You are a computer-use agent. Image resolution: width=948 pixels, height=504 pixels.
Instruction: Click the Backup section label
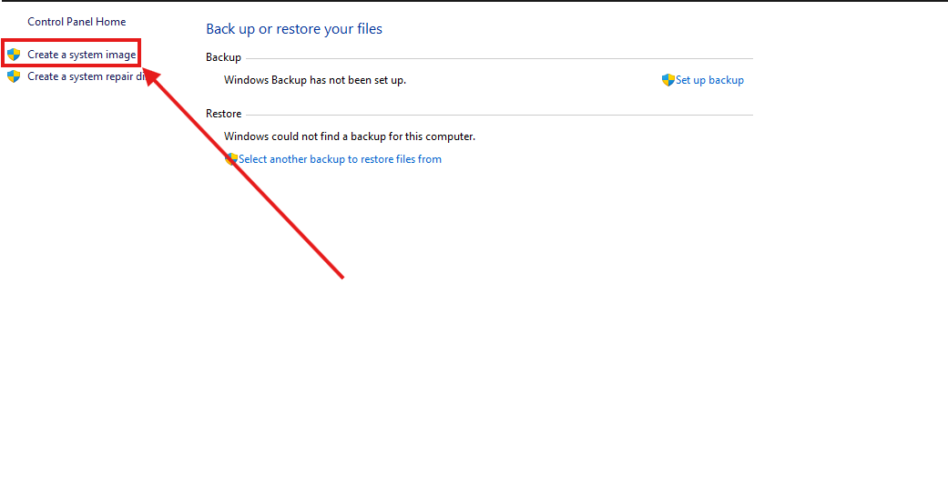pyautogui.click(x=223, y=57)
